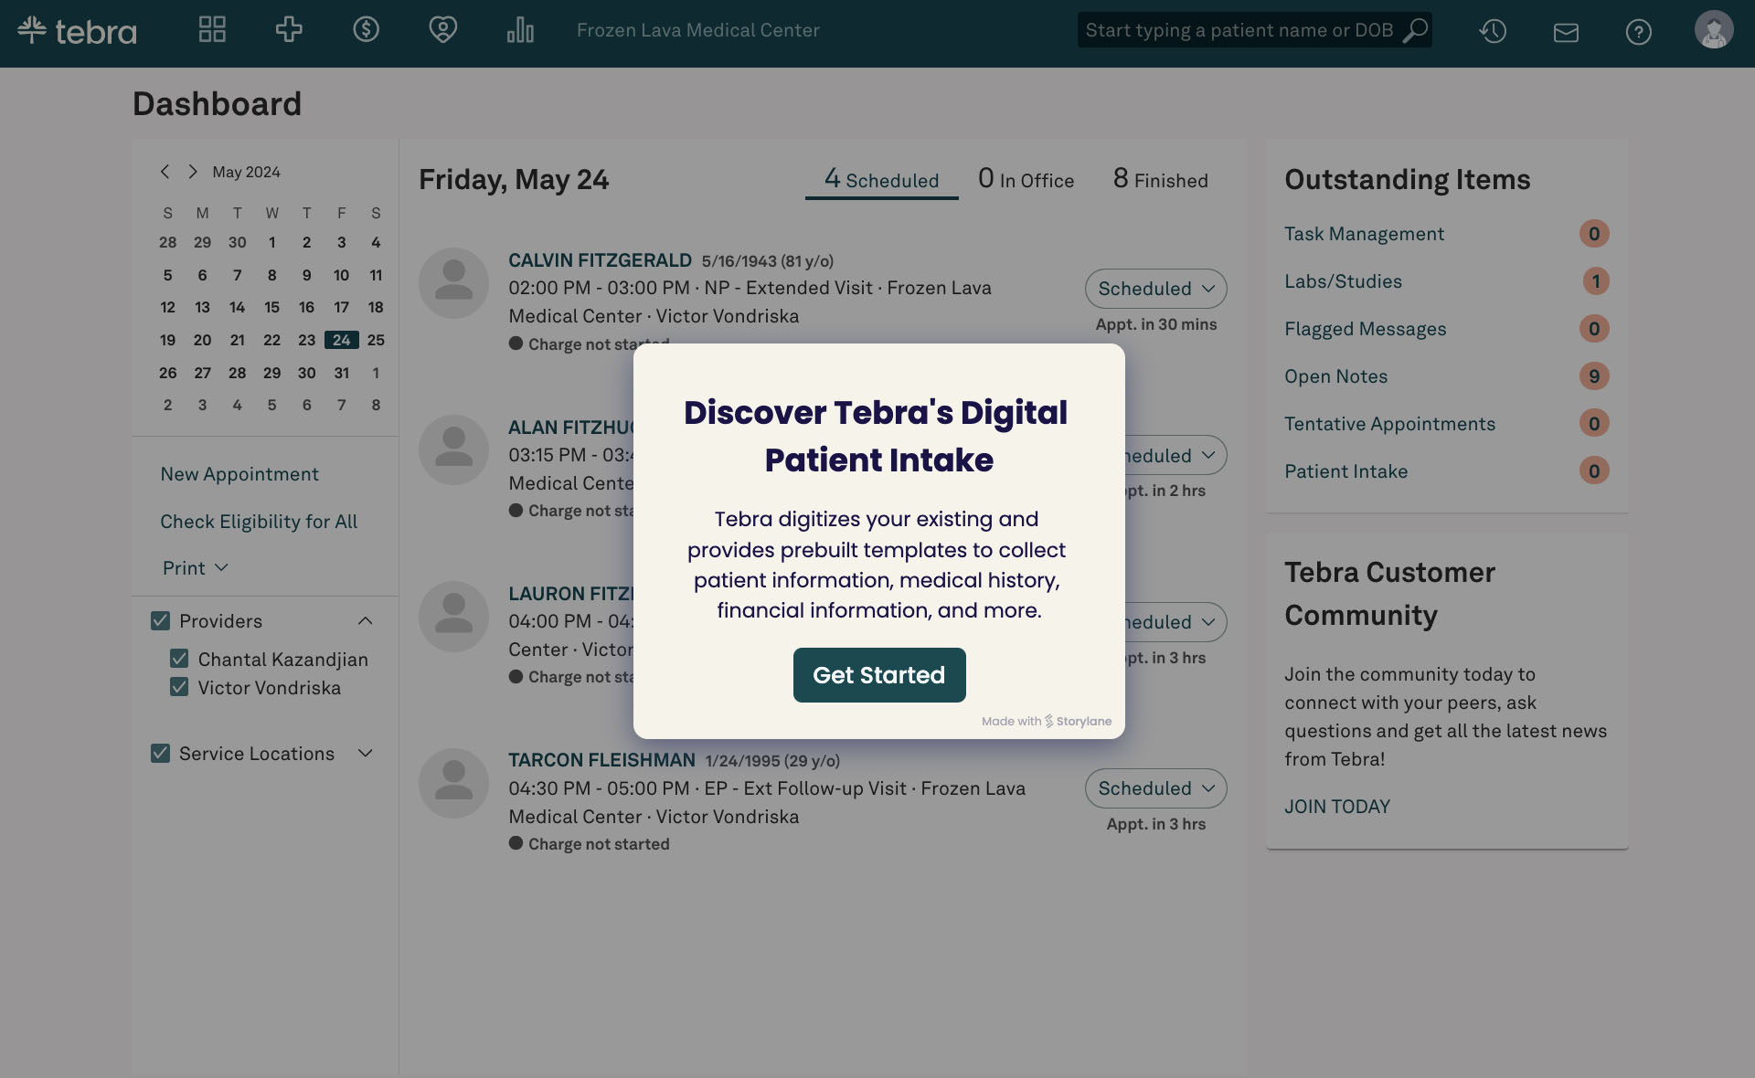Open Task Management link

[1364, 234]
